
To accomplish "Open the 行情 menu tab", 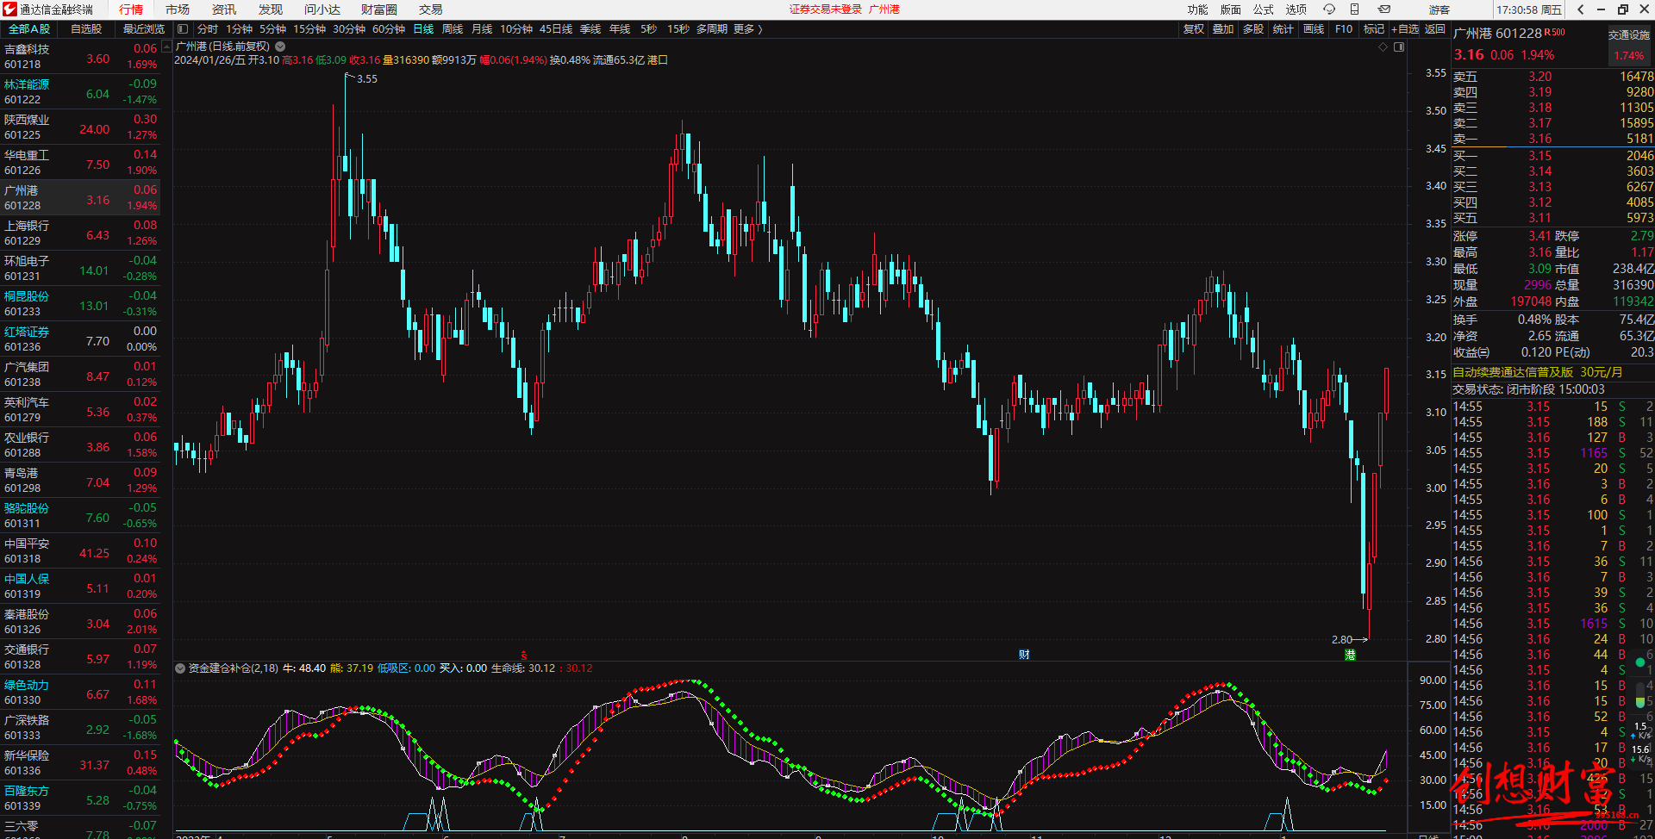I will (x=131, y=9).
